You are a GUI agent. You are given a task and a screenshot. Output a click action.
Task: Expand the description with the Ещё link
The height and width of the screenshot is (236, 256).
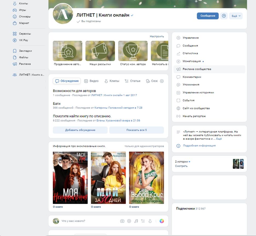219,139
